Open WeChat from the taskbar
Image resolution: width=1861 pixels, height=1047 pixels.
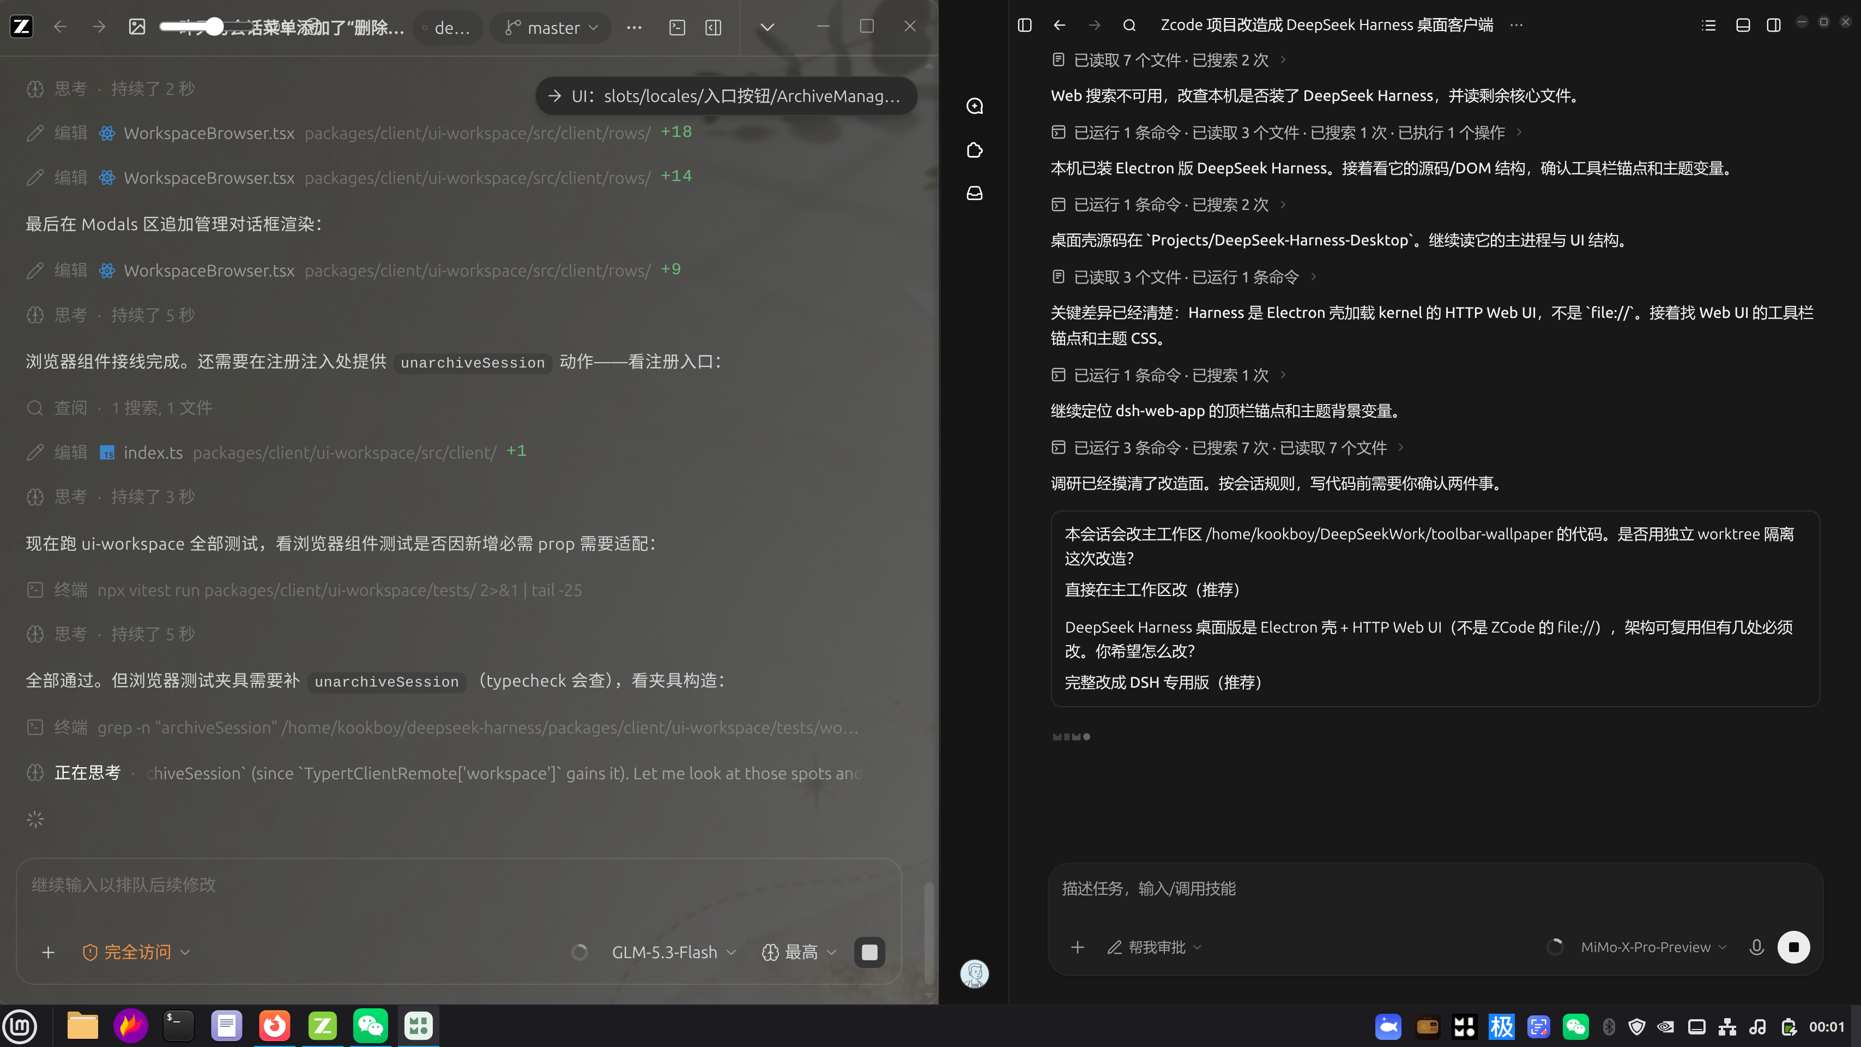(371, 1025)
